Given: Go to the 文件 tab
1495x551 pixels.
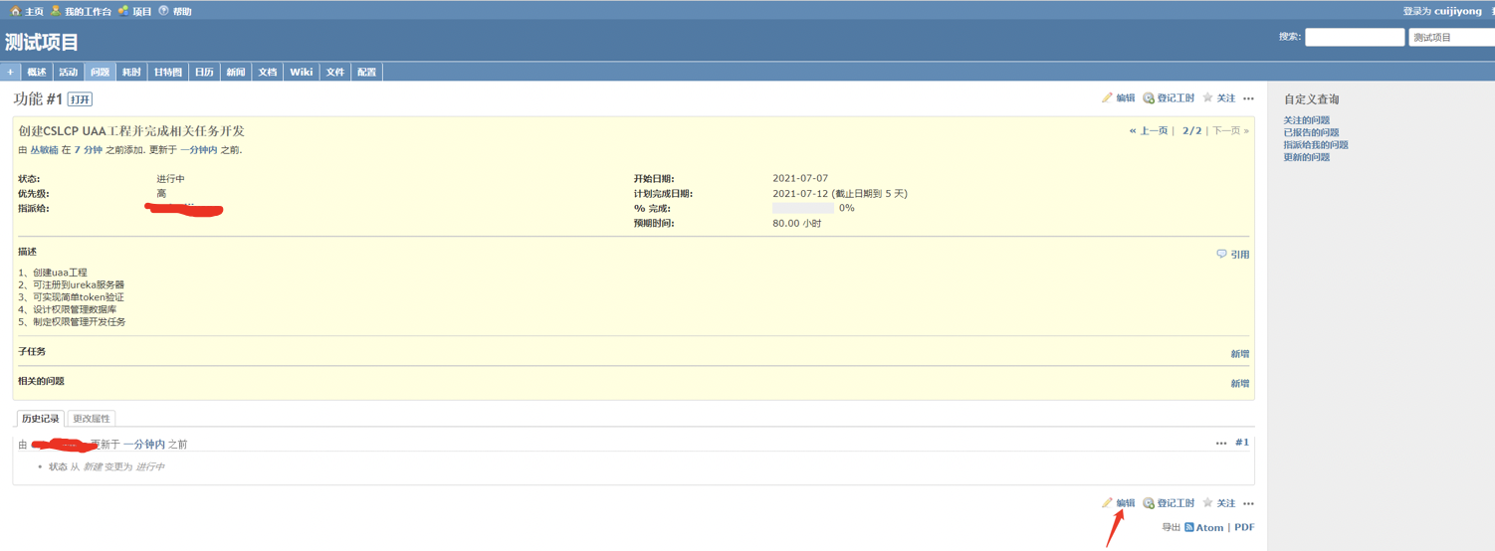Looking at the screenshot, I should pyautogui.click(x=335, y=72).
